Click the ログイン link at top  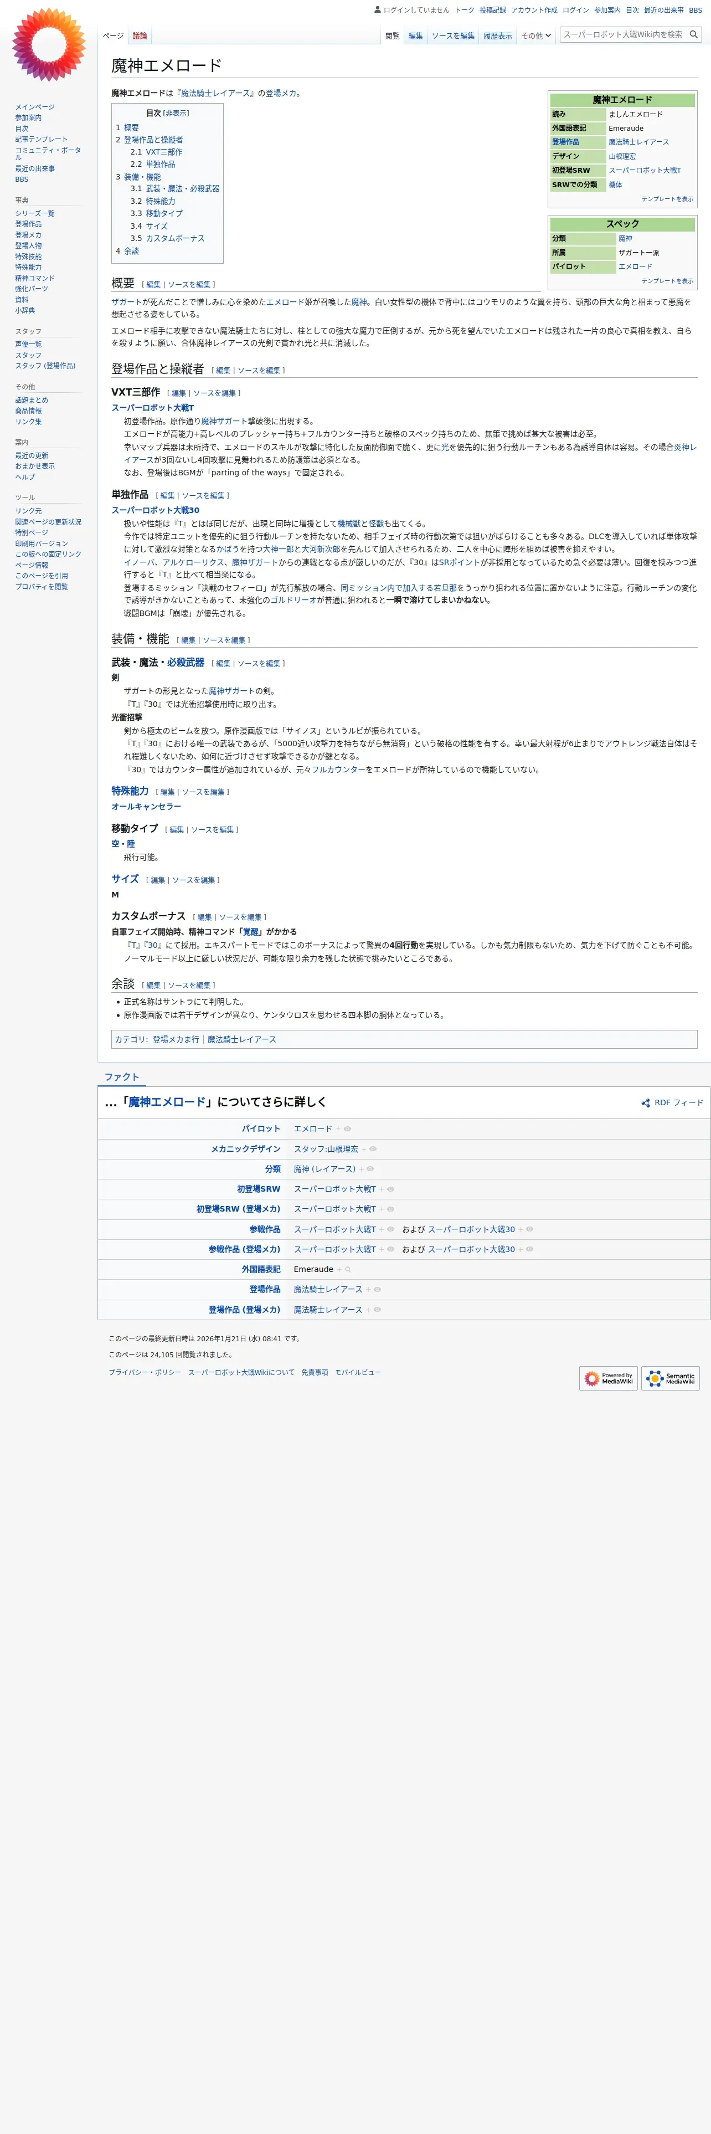[x=575, y=10]
